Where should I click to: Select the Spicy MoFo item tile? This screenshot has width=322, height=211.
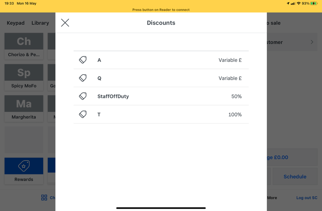[24, 77]
